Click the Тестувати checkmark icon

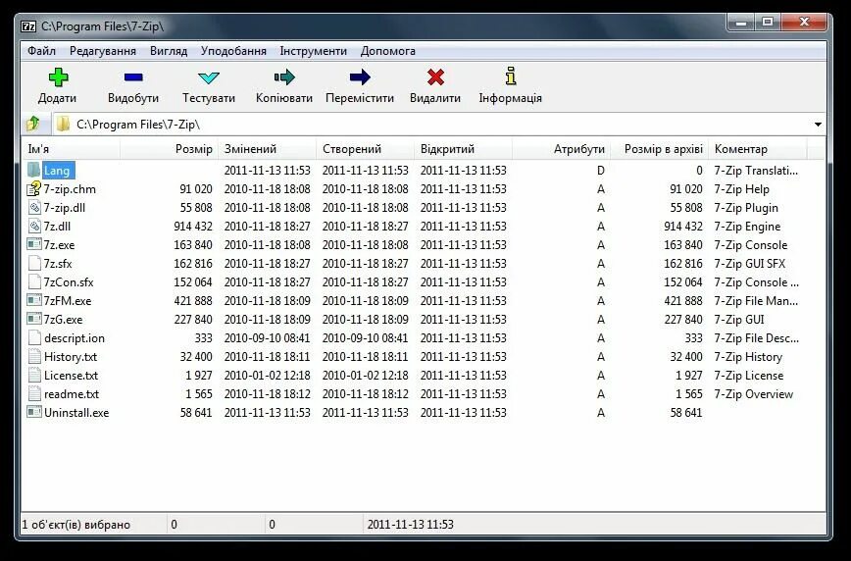pyautogui.click(x=209, y=77)
